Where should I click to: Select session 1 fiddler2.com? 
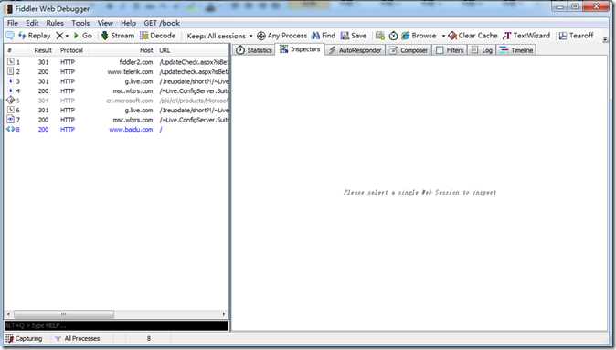click(x=117, y=62)
